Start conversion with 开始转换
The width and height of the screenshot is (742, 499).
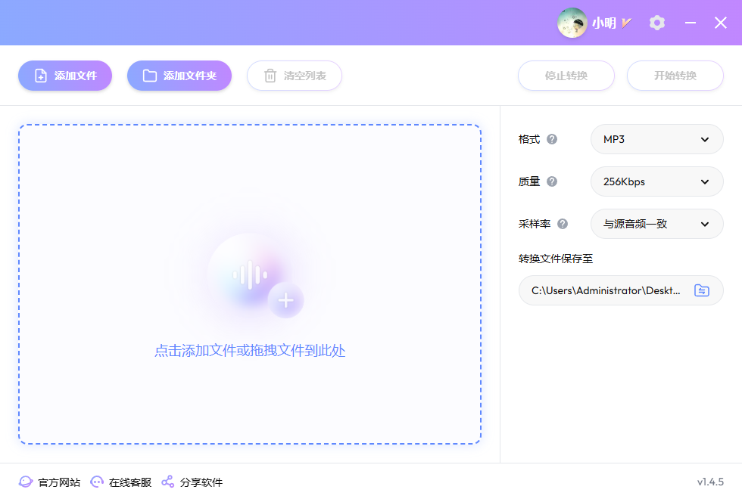[x=675, y=76]
